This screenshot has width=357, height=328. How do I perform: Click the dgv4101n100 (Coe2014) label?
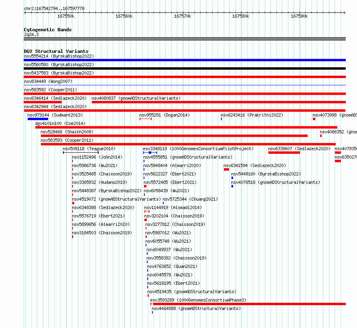60,123
